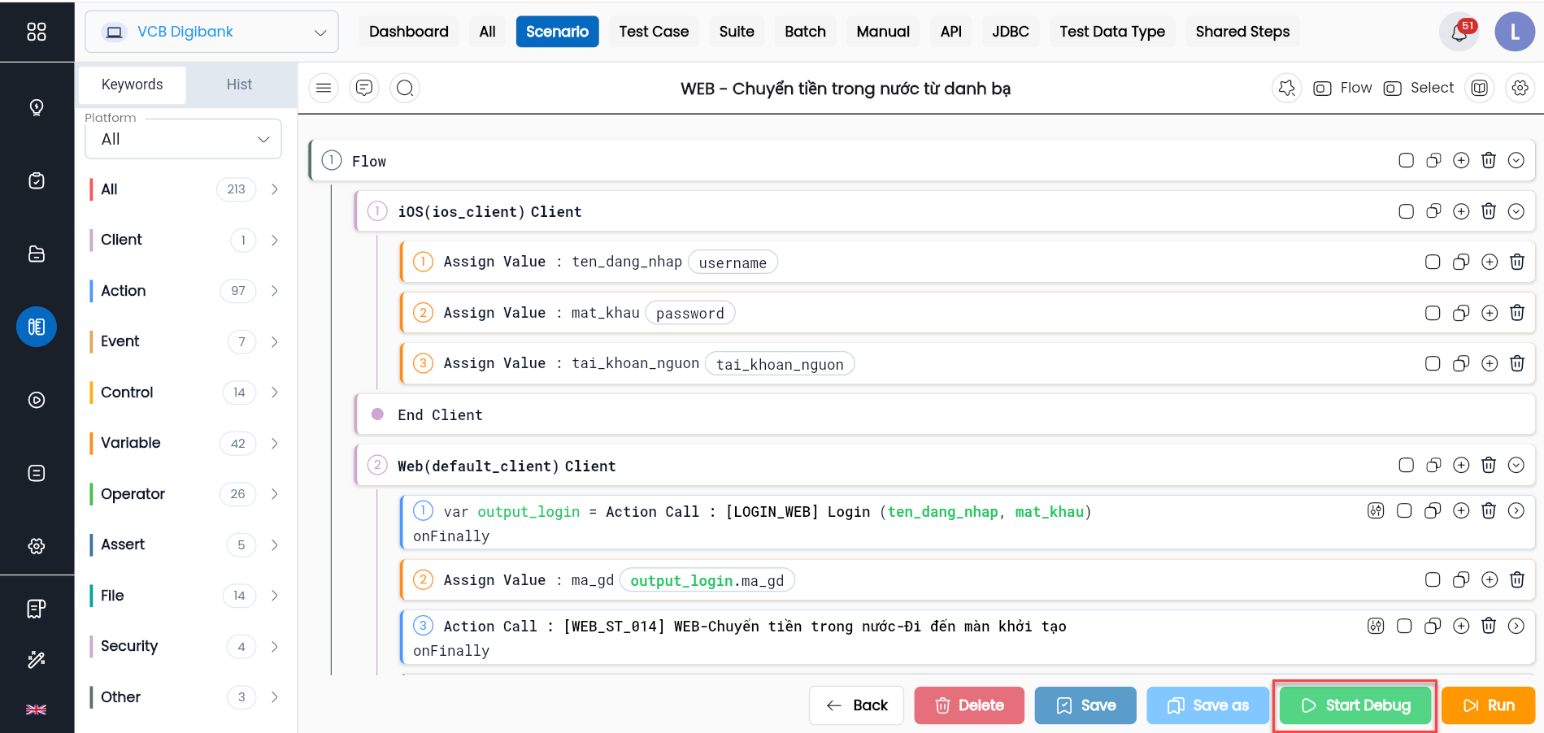Open the play circle icon in left sidebar
The height and width of the screenshot is (733, 1544).
(37, 400)
